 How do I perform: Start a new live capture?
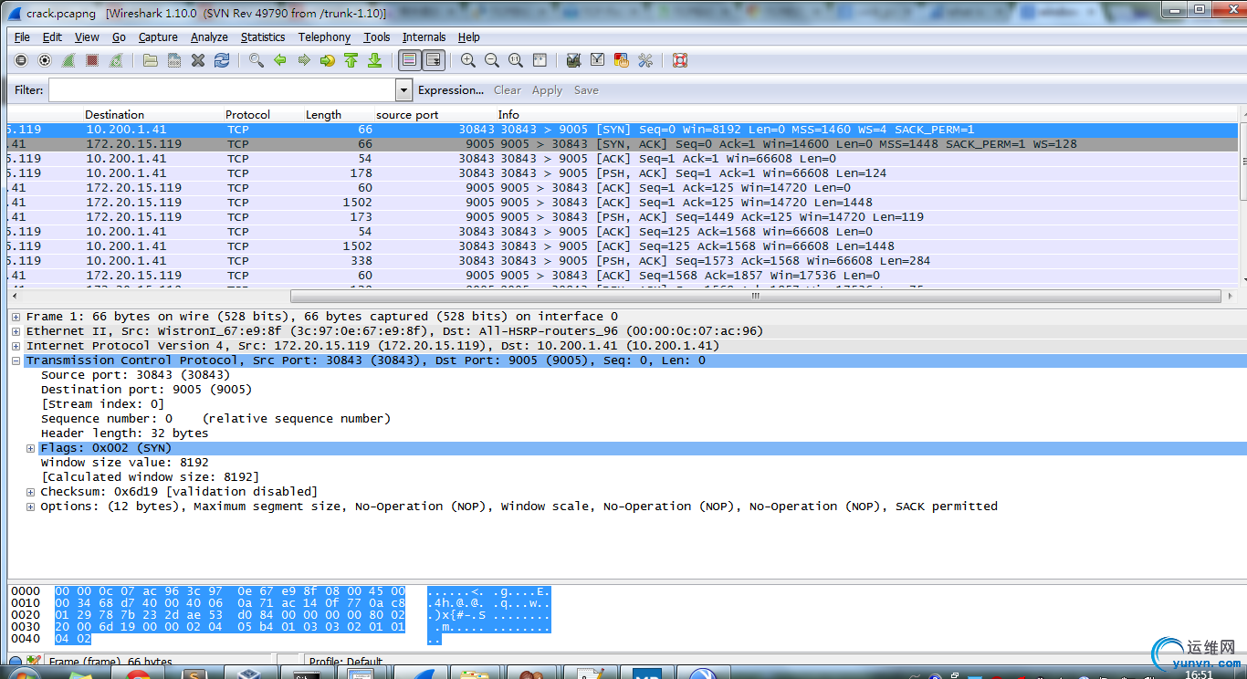pos(68,60)
